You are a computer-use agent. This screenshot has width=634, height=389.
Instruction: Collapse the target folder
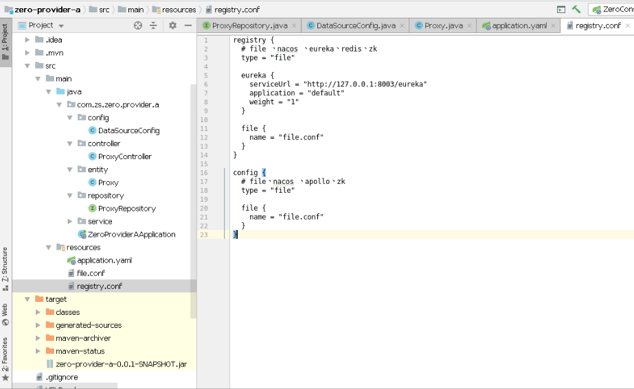click(27, 299)
